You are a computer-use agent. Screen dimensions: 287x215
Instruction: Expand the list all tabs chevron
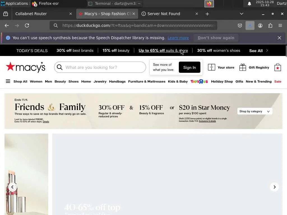tap(242, 14)
